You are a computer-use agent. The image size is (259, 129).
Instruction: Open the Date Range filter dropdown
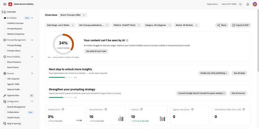point(60,25)
